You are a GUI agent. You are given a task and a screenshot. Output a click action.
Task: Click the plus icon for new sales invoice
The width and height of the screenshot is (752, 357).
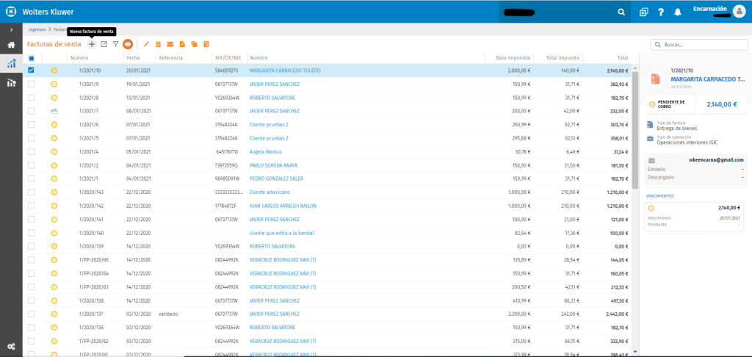(92, 45)
